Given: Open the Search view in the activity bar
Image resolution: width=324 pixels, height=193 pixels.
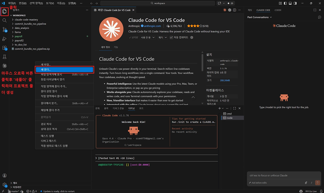Looking at the screenshot, I should pyautogui.click(x=4, y=20).
